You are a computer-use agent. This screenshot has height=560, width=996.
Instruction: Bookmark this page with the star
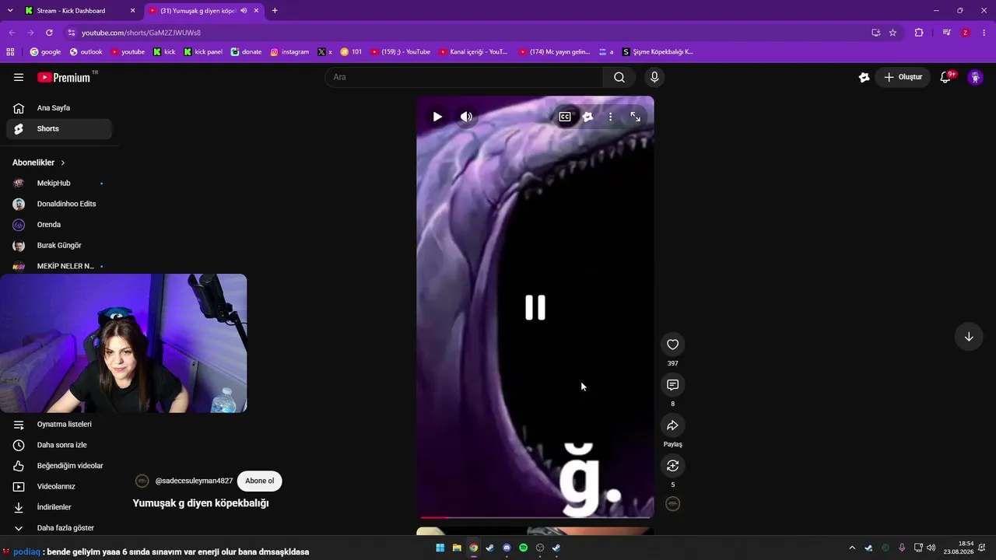893,33
